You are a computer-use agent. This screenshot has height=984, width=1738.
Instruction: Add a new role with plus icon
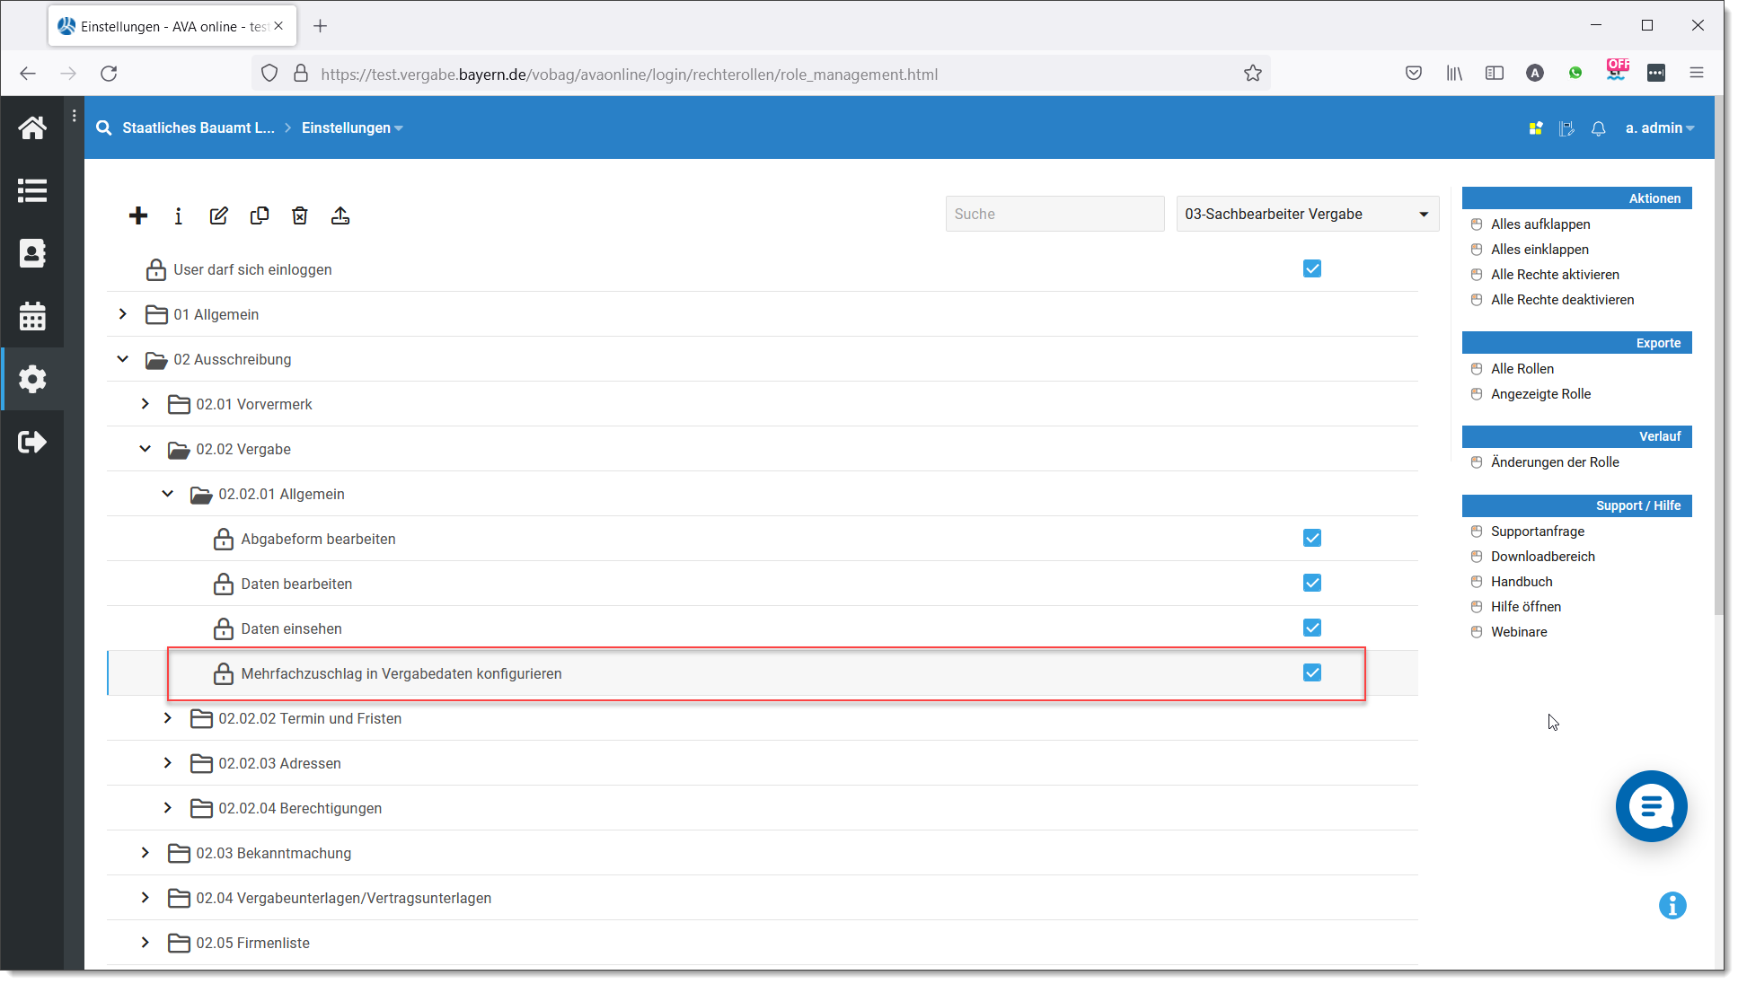[x=138, y=215]
